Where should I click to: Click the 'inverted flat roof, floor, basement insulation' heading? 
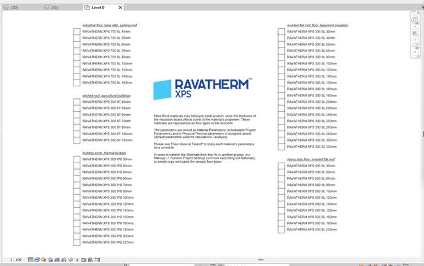coord(318,25)
